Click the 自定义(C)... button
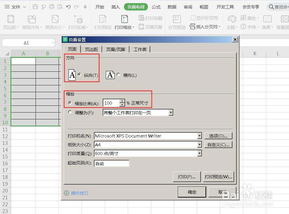 218,145
